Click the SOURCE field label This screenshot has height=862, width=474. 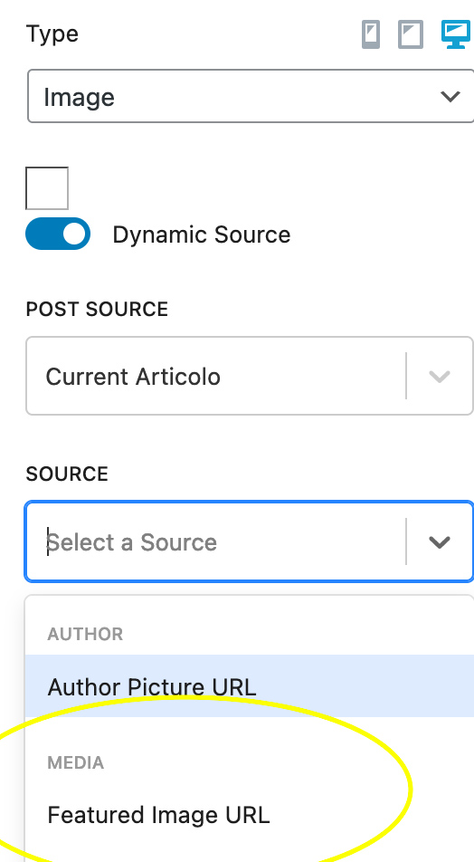click(67, 474)
